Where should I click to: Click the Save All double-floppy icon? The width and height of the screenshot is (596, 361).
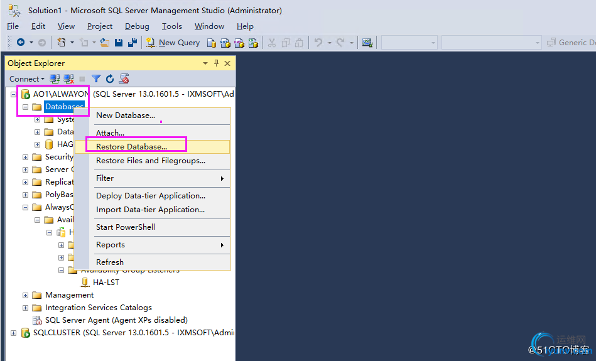pyautogui.click(x=133, y=43)
